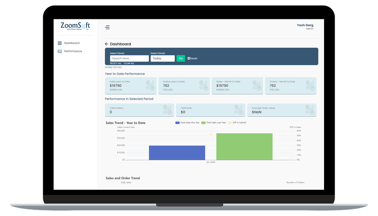Toggle Total Sales this Year legend
The image size is (378, 216).
187,123
